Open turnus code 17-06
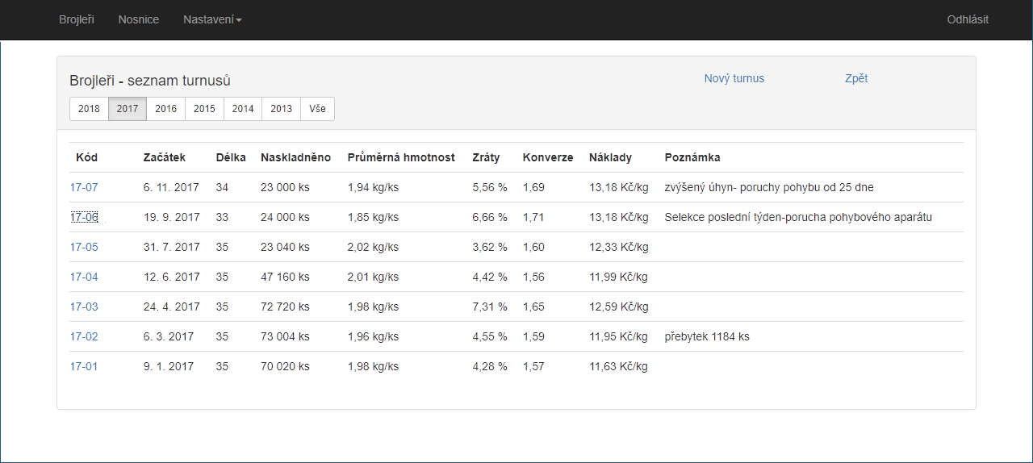Viewport: 1033px width, 463px height. pos(84,217)
